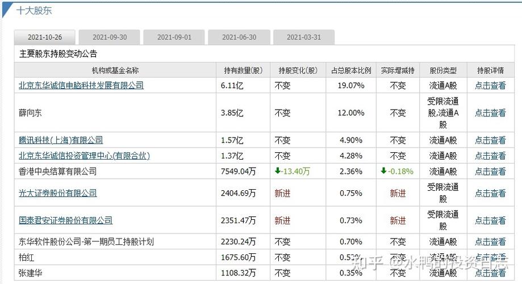
Task: Select 东华软件股份公司-第一期员工持股计划 name
Action: coord(86,242)
